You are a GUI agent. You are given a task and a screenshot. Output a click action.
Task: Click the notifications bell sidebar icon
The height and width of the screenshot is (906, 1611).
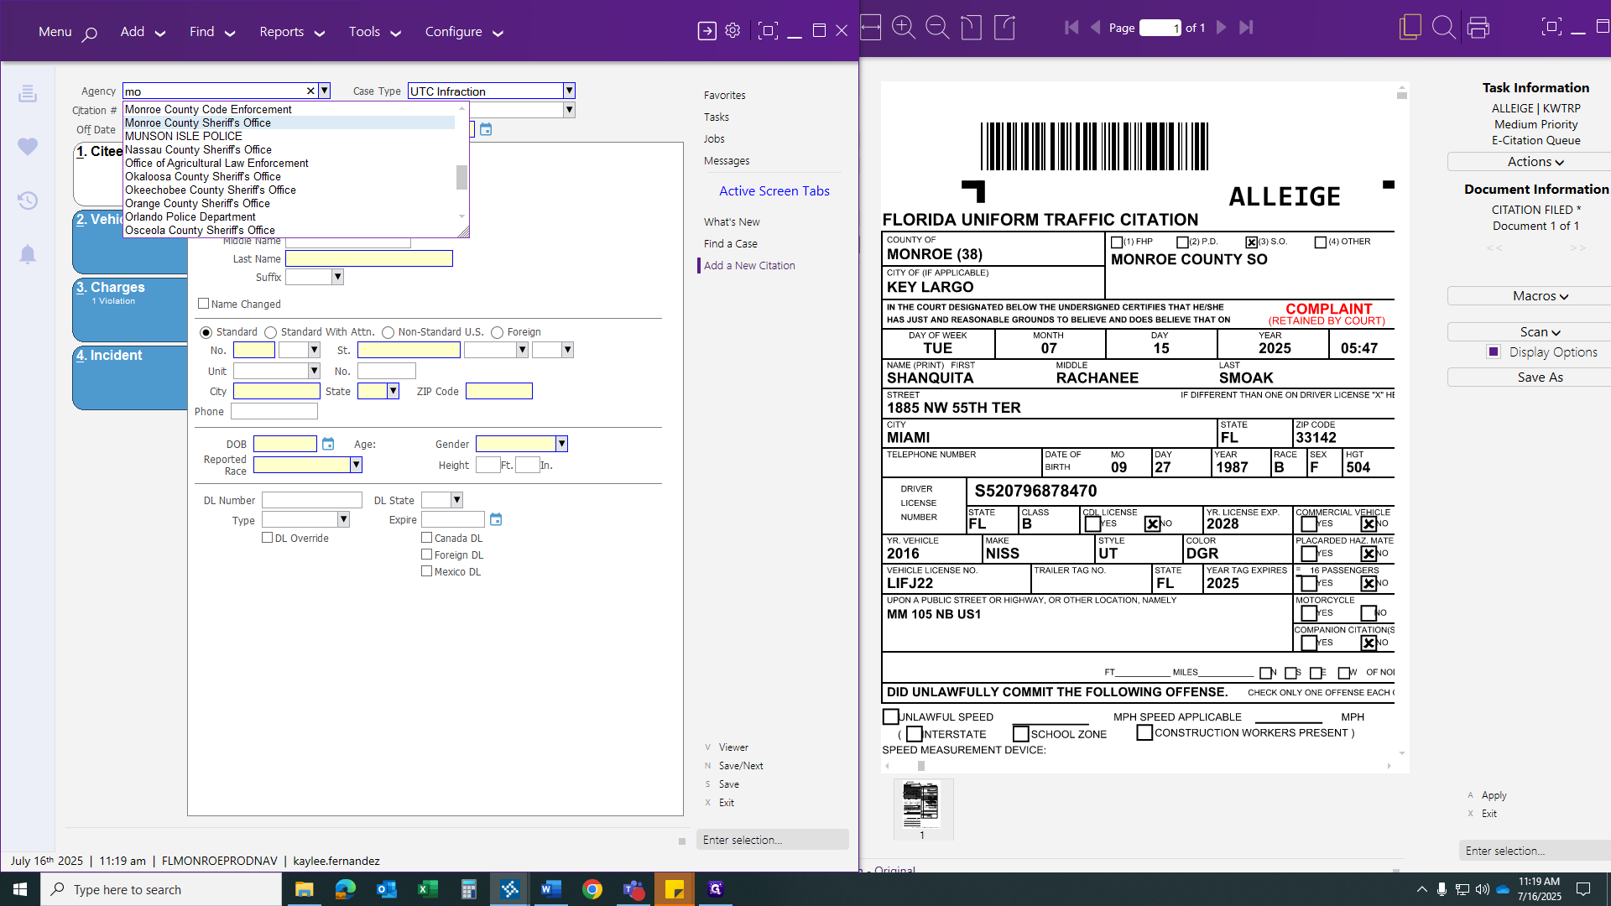click(28, 254)
